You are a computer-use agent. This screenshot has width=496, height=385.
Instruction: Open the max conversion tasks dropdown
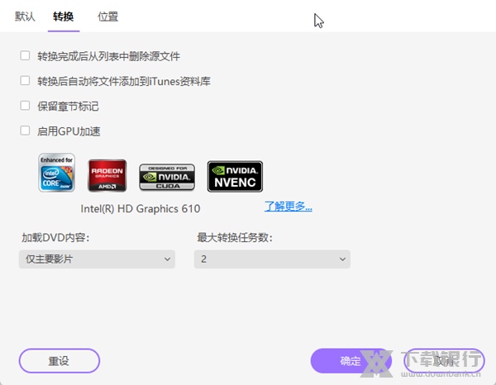click(272, 259)
